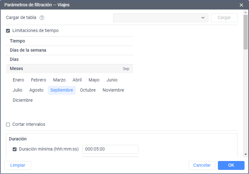Select the month Enero
249x174 pixels.
18,80
